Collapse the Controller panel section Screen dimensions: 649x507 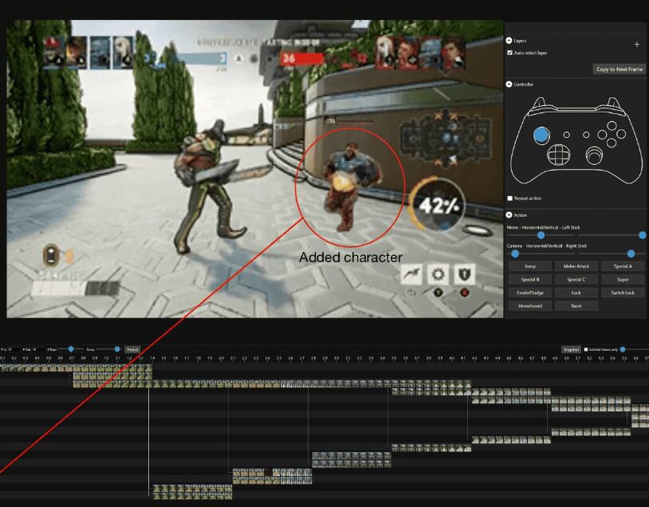point(509,84)
